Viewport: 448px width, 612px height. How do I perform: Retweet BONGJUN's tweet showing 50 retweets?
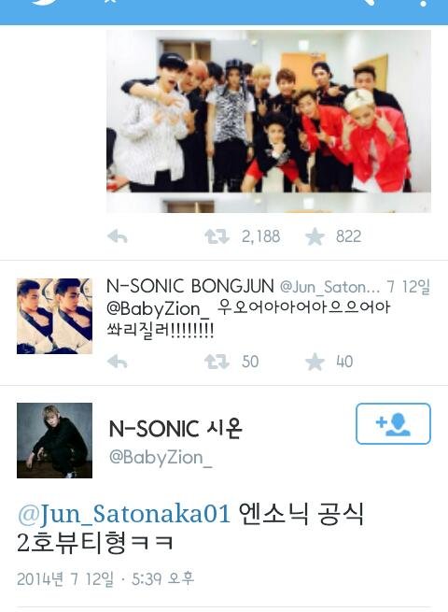pos(217,362)
